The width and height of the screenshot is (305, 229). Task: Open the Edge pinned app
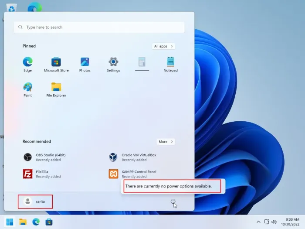pyautogui.click(x=27, y=65)
